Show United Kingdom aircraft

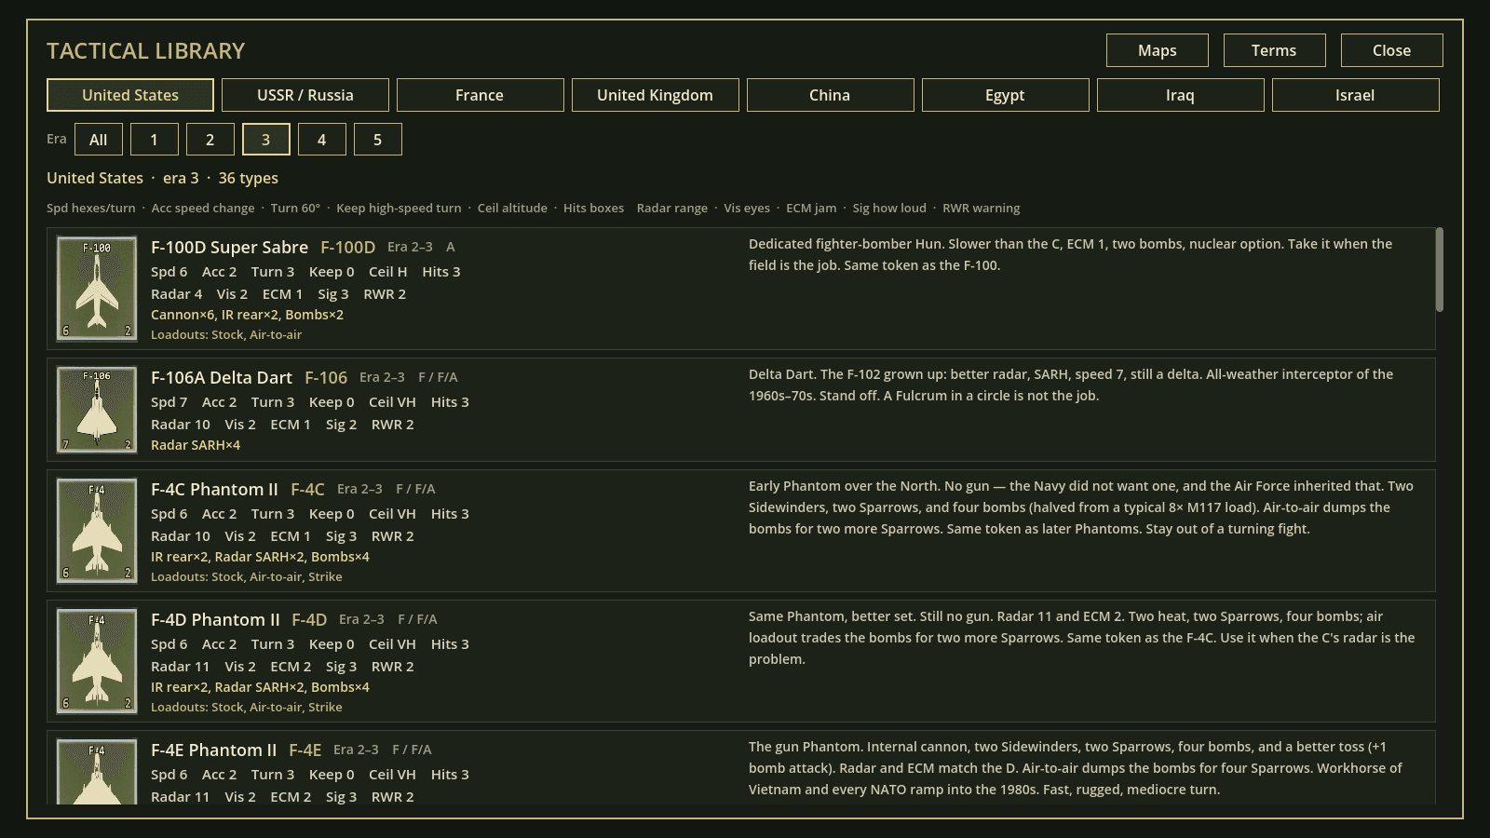coord(656,95)
